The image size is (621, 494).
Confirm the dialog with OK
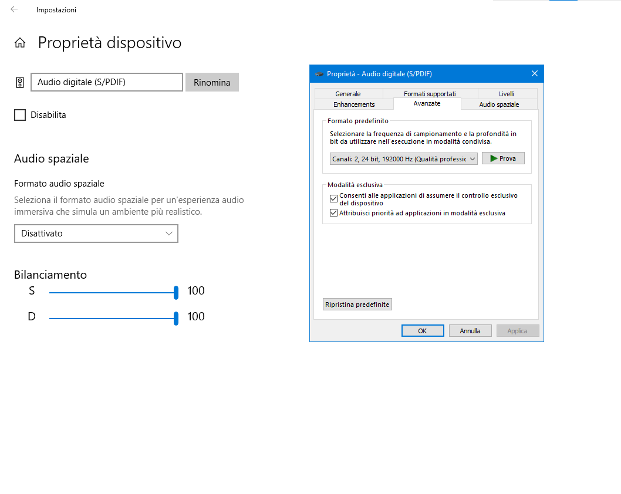pos(423,331)
